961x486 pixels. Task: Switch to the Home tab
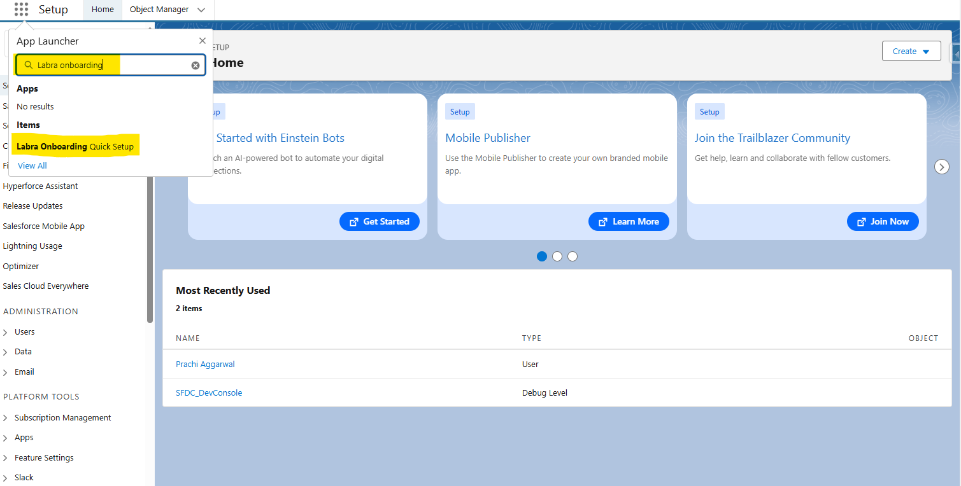[x=103, y=10]
